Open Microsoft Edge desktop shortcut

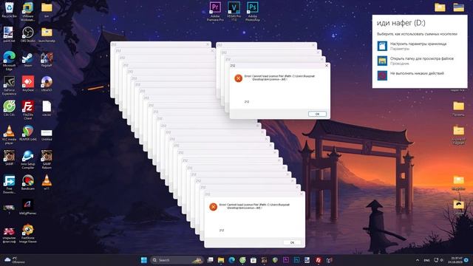pyautogui.click(x=9, y=61)
